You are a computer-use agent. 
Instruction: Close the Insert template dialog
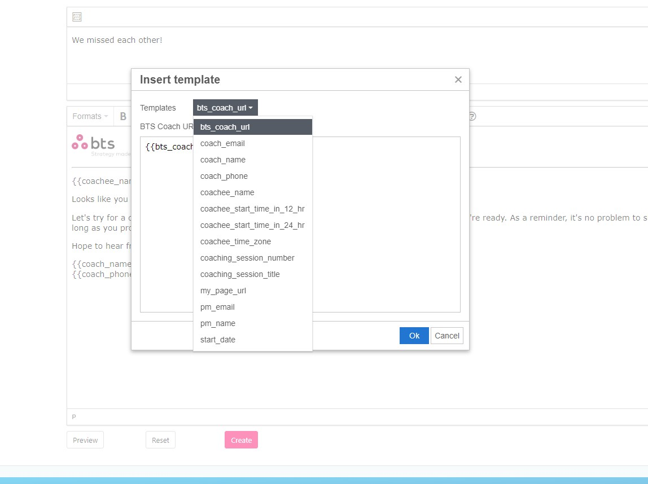click(458, 80)
